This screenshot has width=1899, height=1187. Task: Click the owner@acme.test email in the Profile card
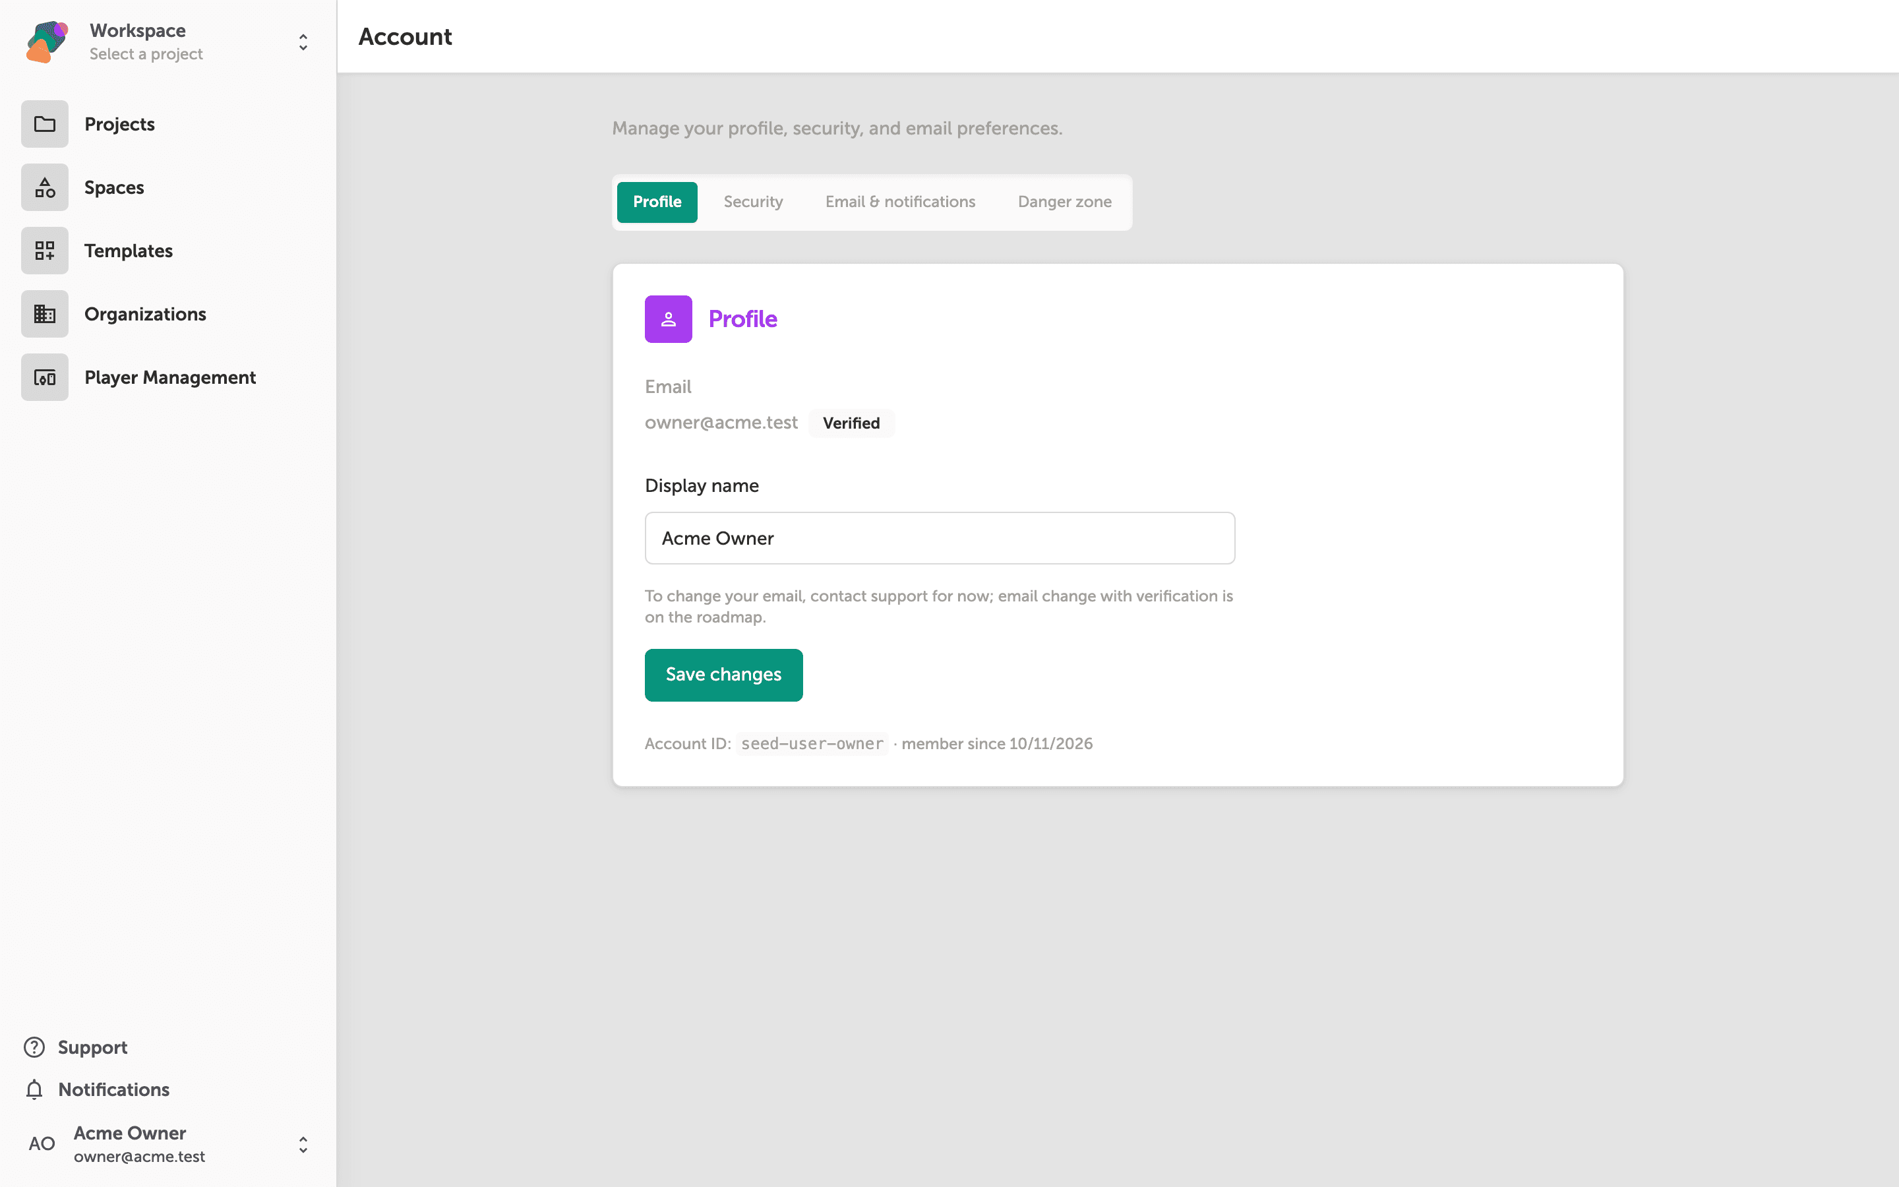click(721, 423)
